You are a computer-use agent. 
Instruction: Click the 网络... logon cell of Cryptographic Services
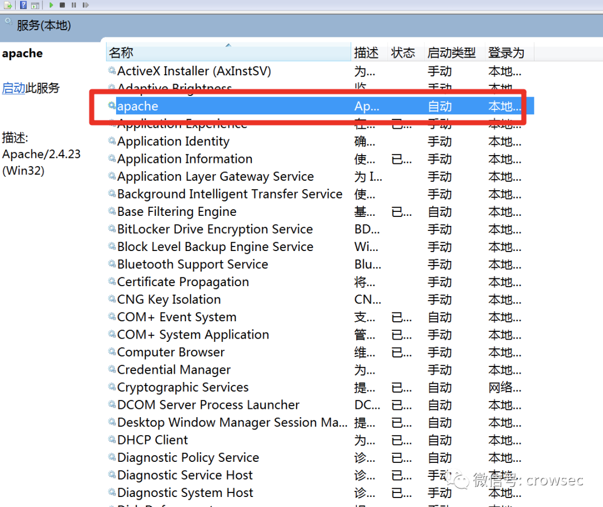click(x=505, y=388)
